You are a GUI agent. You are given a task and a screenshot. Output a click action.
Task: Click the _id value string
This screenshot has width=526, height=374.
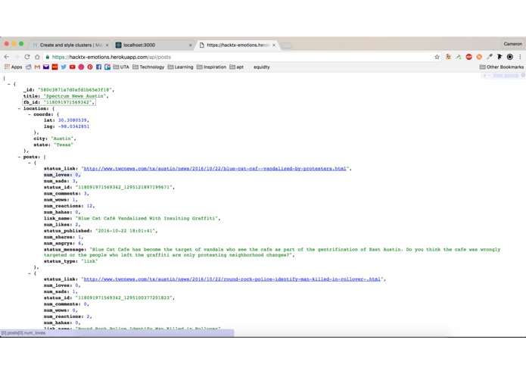pyautogui.click(x=74, y=90)
